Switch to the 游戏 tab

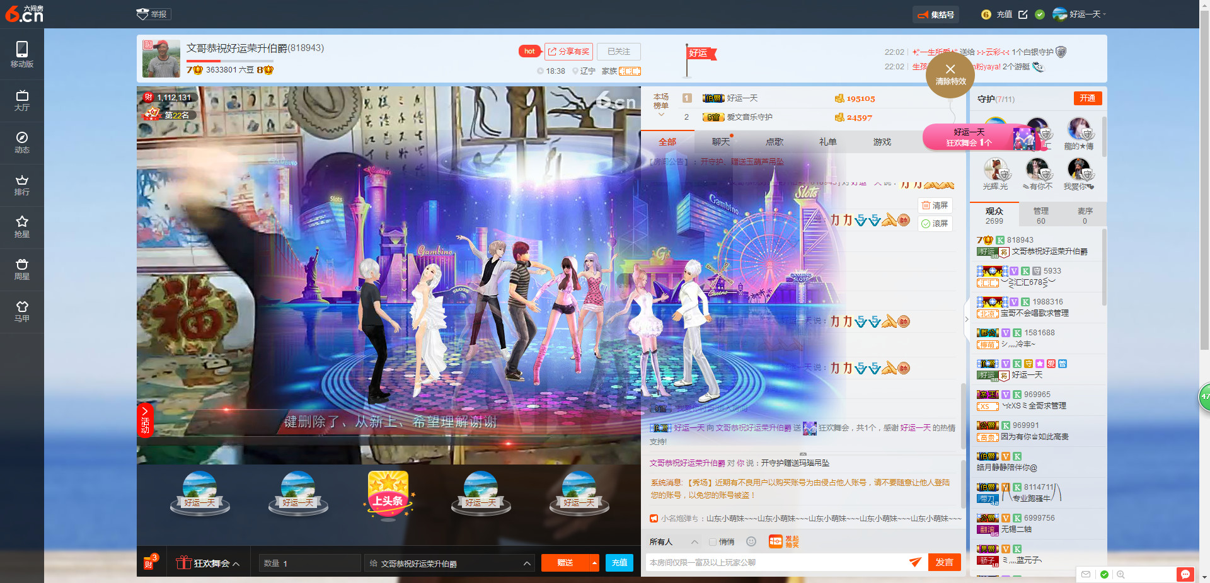882,142
